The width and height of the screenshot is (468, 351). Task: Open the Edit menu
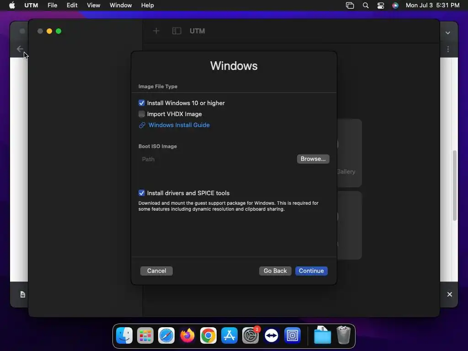tap(72, 5)
